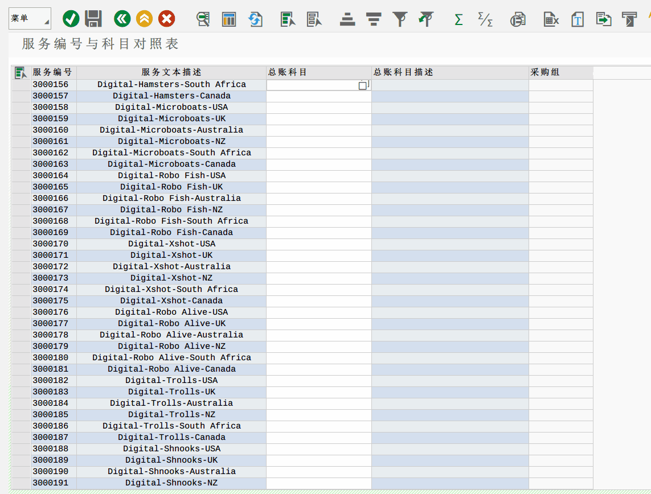This screenshot has height=494, width=651.
Task: Click 'Digital-Robo Fish-UK' cell
Action: tap(171, 187)
